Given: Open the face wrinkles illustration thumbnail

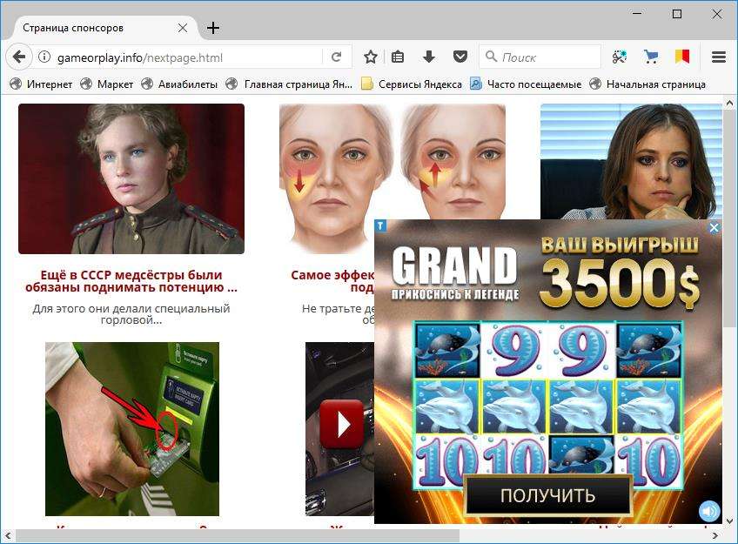Looking at the screenshot, I should pyautogui.click(x=392, y=161).
